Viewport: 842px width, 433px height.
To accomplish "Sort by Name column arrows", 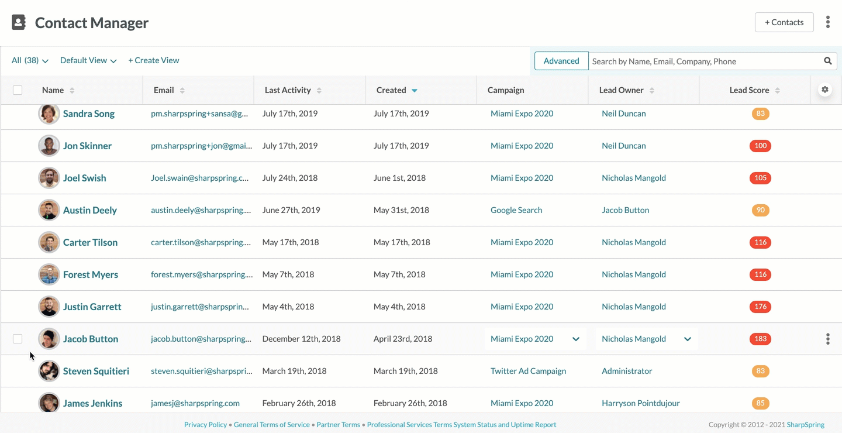I will [72, 90].
